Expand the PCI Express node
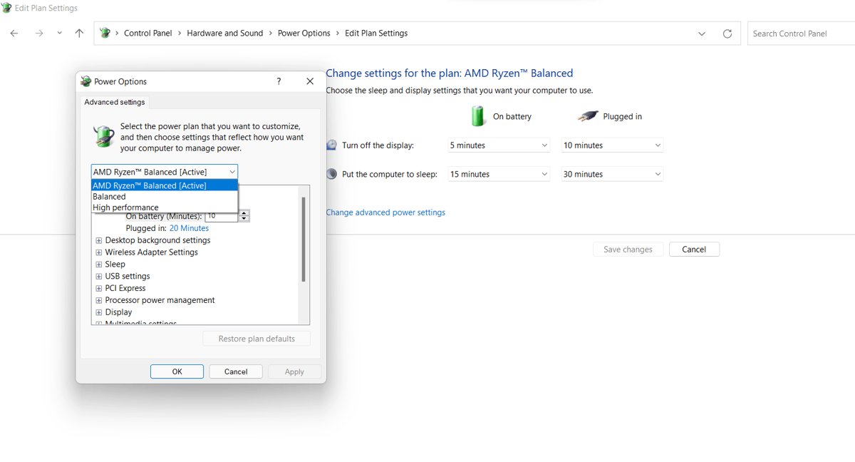 [99, 289]
